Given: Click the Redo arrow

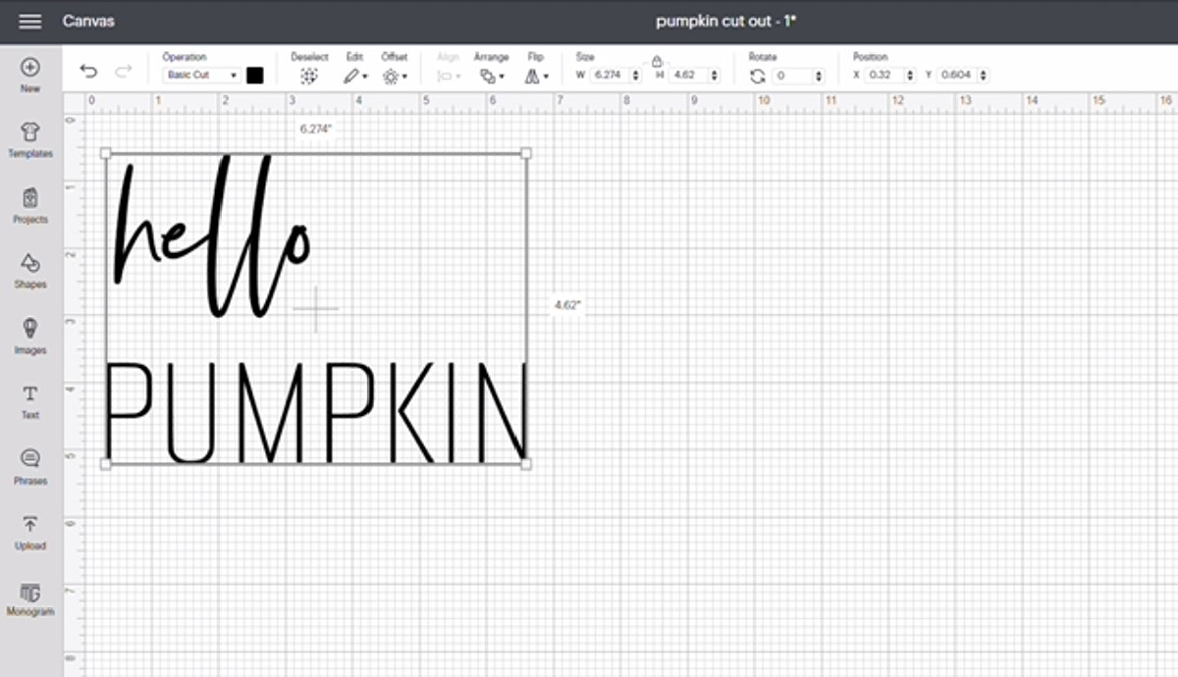Looking at the screenshot, I should 124,71.
